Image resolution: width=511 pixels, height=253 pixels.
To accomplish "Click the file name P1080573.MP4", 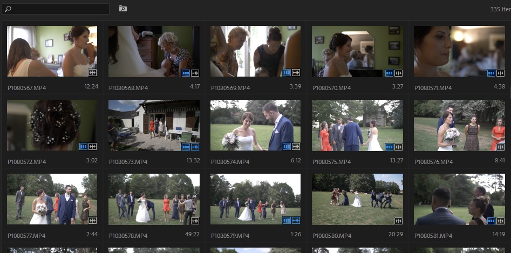I will (x=128, y=162).
